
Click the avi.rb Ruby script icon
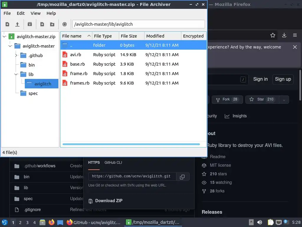click(x=65, y=55)
